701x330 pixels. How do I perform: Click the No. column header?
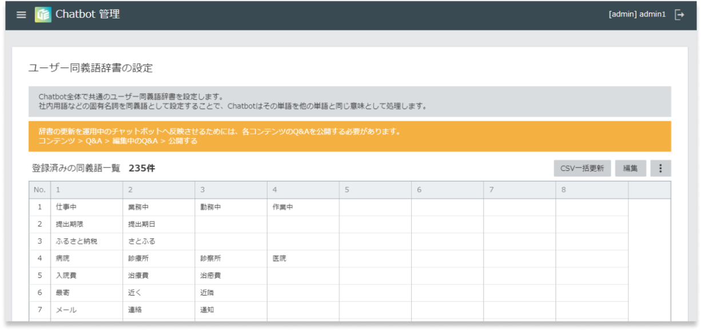coord(38,189)
